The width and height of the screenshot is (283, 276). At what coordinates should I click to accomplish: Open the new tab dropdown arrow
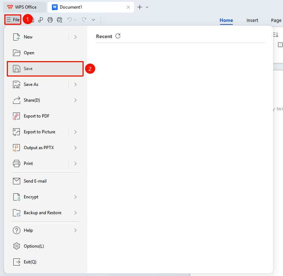[147, 7]
